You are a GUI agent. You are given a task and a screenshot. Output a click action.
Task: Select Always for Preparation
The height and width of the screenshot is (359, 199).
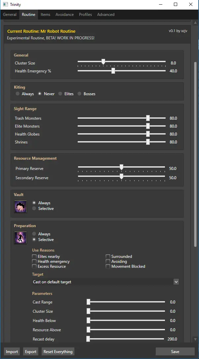[34, 234]
